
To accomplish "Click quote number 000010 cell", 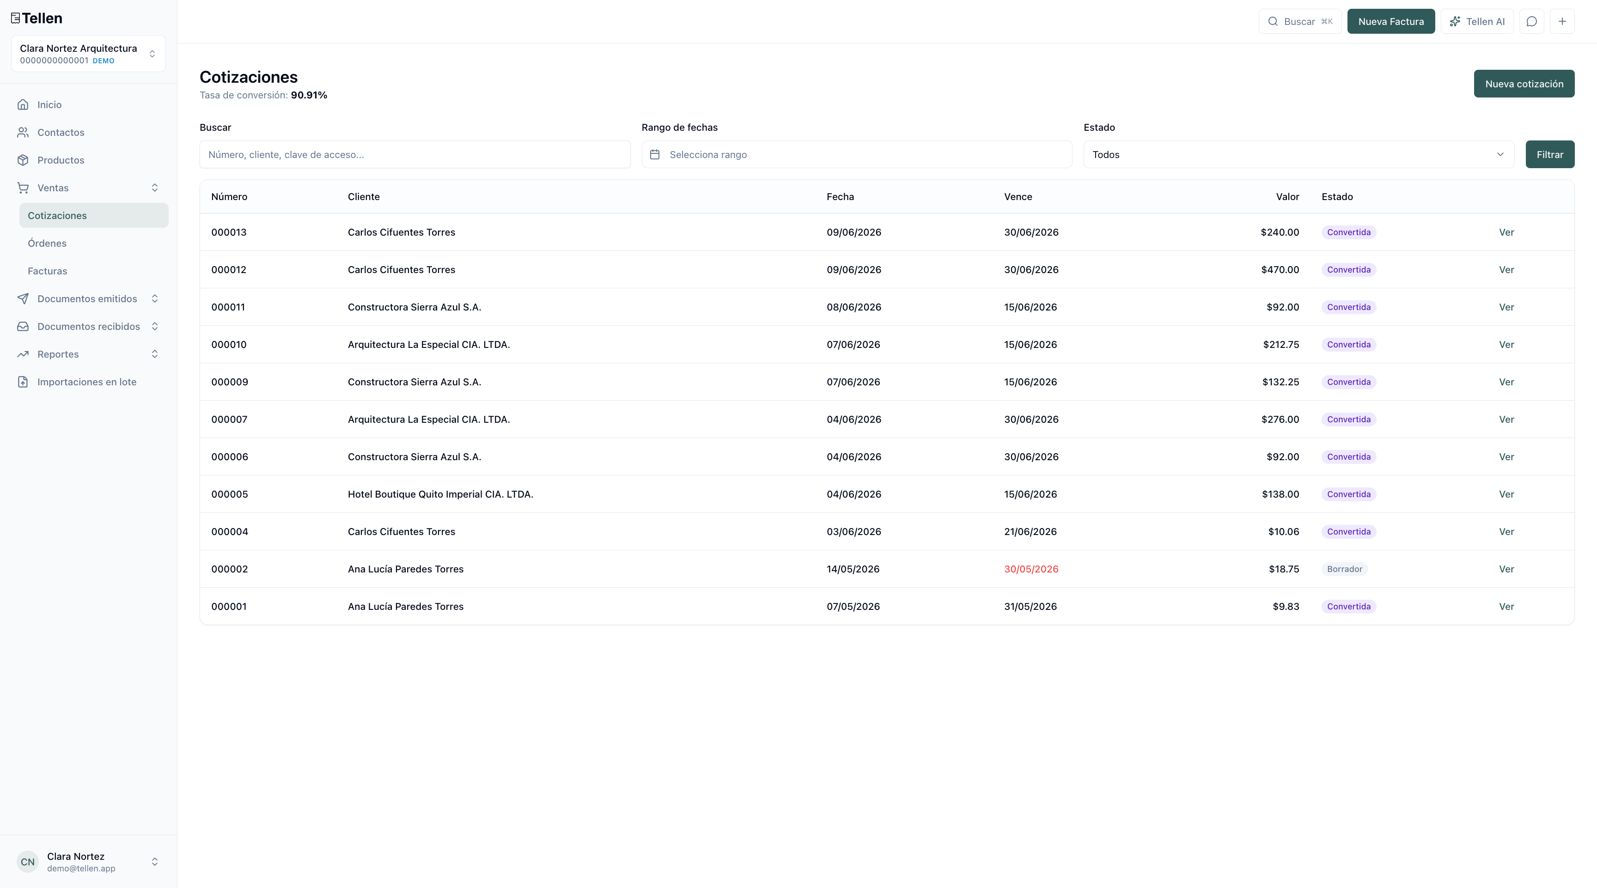I will (x=229, y=345).
